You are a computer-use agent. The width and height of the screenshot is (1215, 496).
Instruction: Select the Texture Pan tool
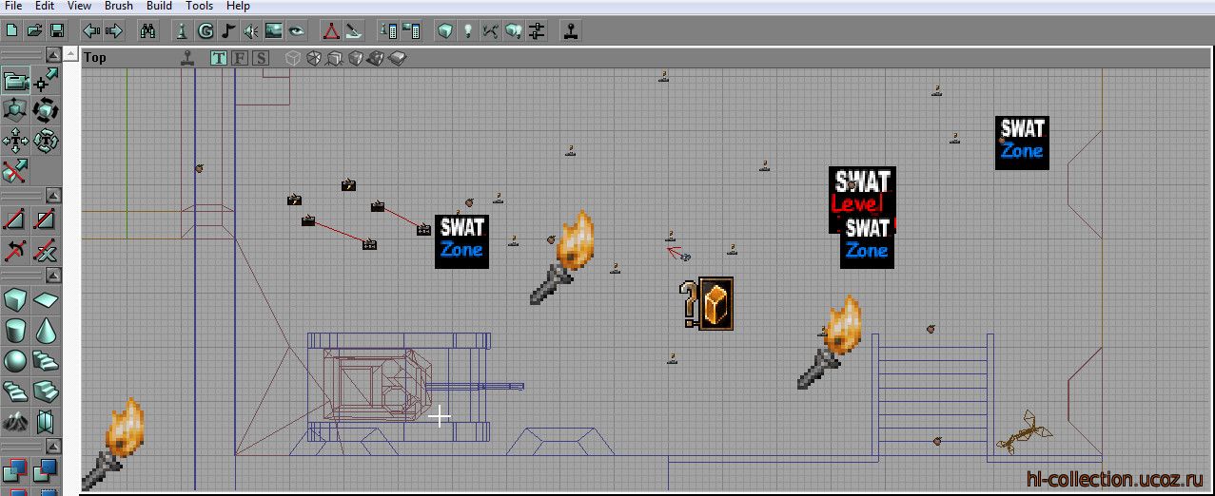point(15,142)
